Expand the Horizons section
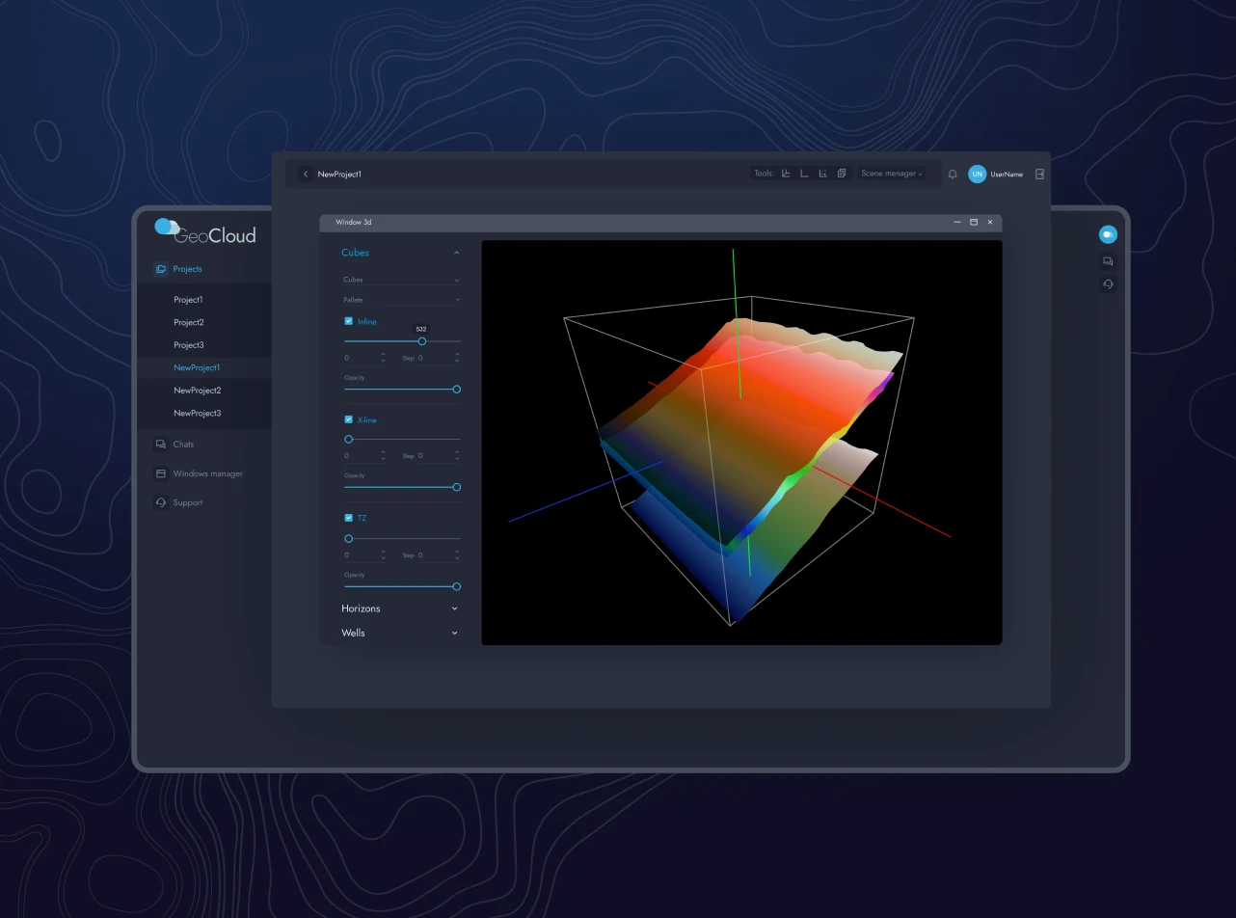Image resolution: width=1236 pixels, height=918 pixels. click(400, 608)
